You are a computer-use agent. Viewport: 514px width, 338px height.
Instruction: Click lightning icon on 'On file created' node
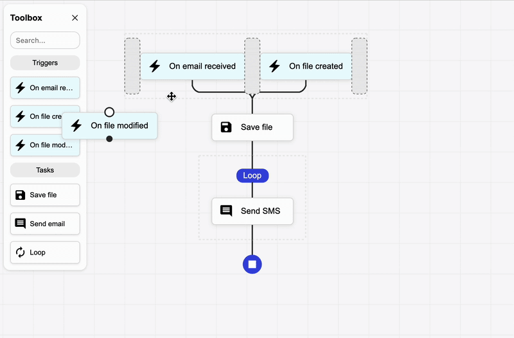point(275,66)
